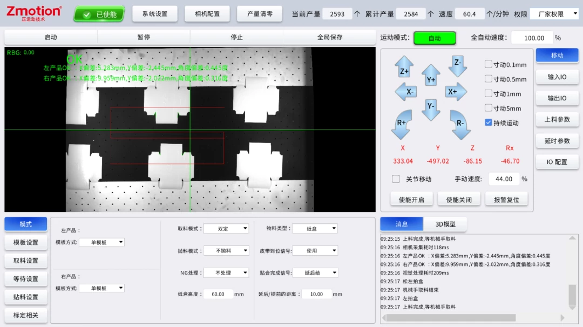The width and height of the screenshot is (583, 327).
Task: Click the Y- jog arrow
Action: (431, 110)
